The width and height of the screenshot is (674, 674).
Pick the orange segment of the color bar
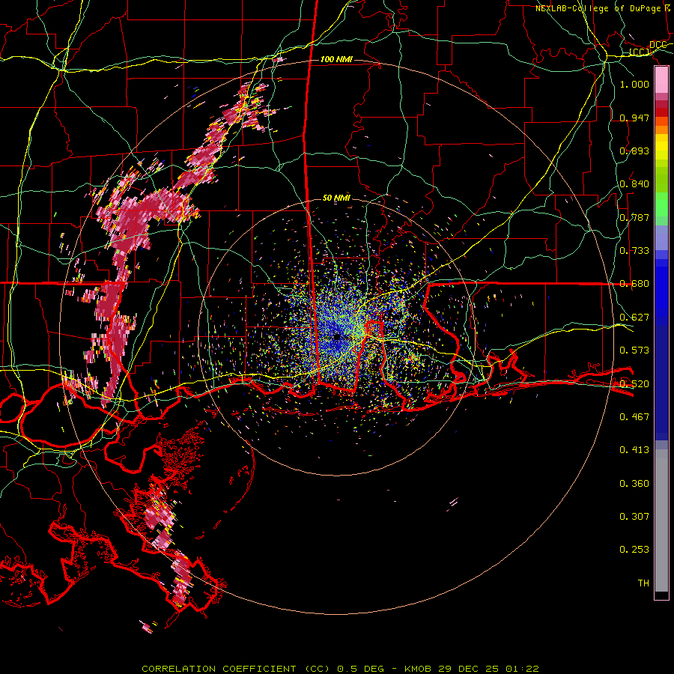[x=661, y=126]
